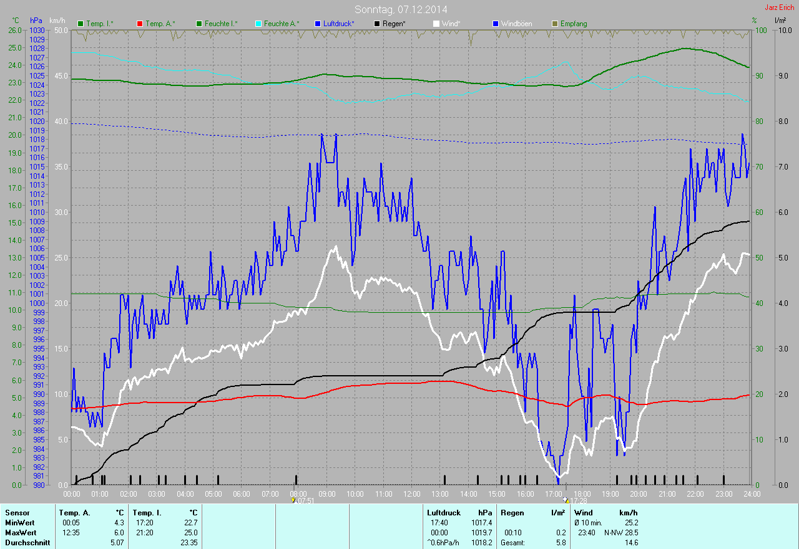Screen dimensions: 799x549
Task: Click the Wind header in statistics table
Action: point(583,513)
